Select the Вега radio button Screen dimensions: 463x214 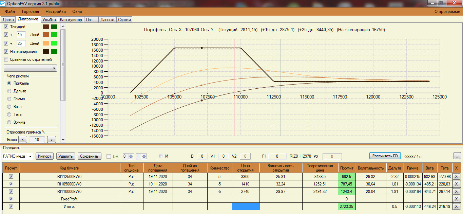[9, 107]
